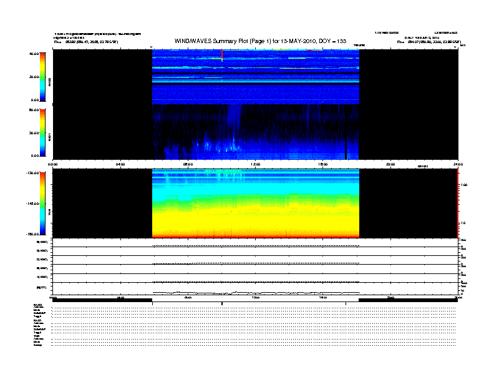The width and height of the screenshot is (494, 382).
Task: Click the 12:00 time label beneath line plots
Action: point(256,298)
